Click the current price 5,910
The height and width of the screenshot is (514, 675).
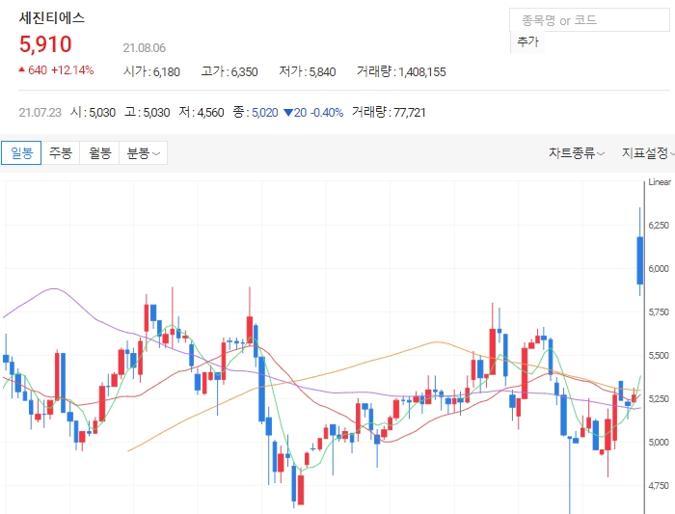(45, 44)
